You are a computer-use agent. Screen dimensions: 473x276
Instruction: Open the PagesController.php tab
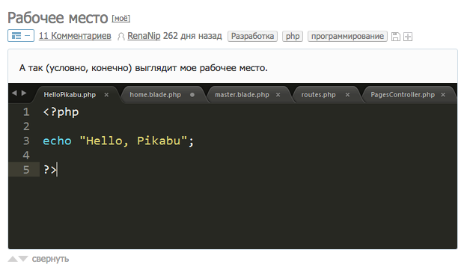(403, 95)
